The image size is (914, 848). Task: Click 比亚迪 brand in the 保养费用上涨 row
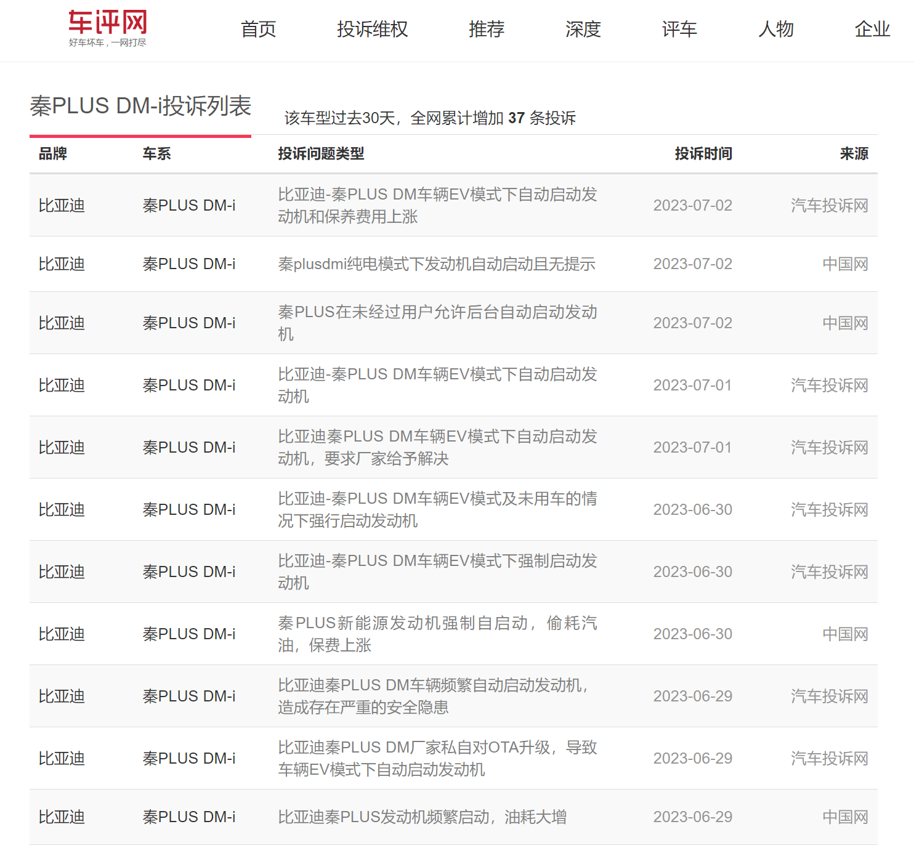pyautogui.click(x=62, y=205)
